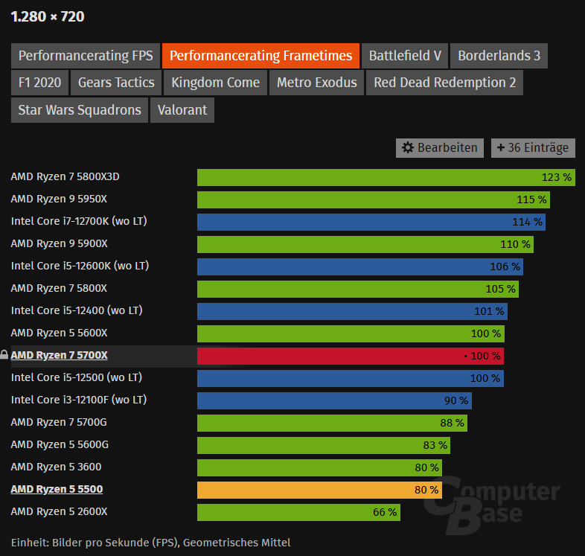The width and height of the screenshot is (585, 556).
Task: Open Star Wars Squadrons tab
Action: pos(80,110)
